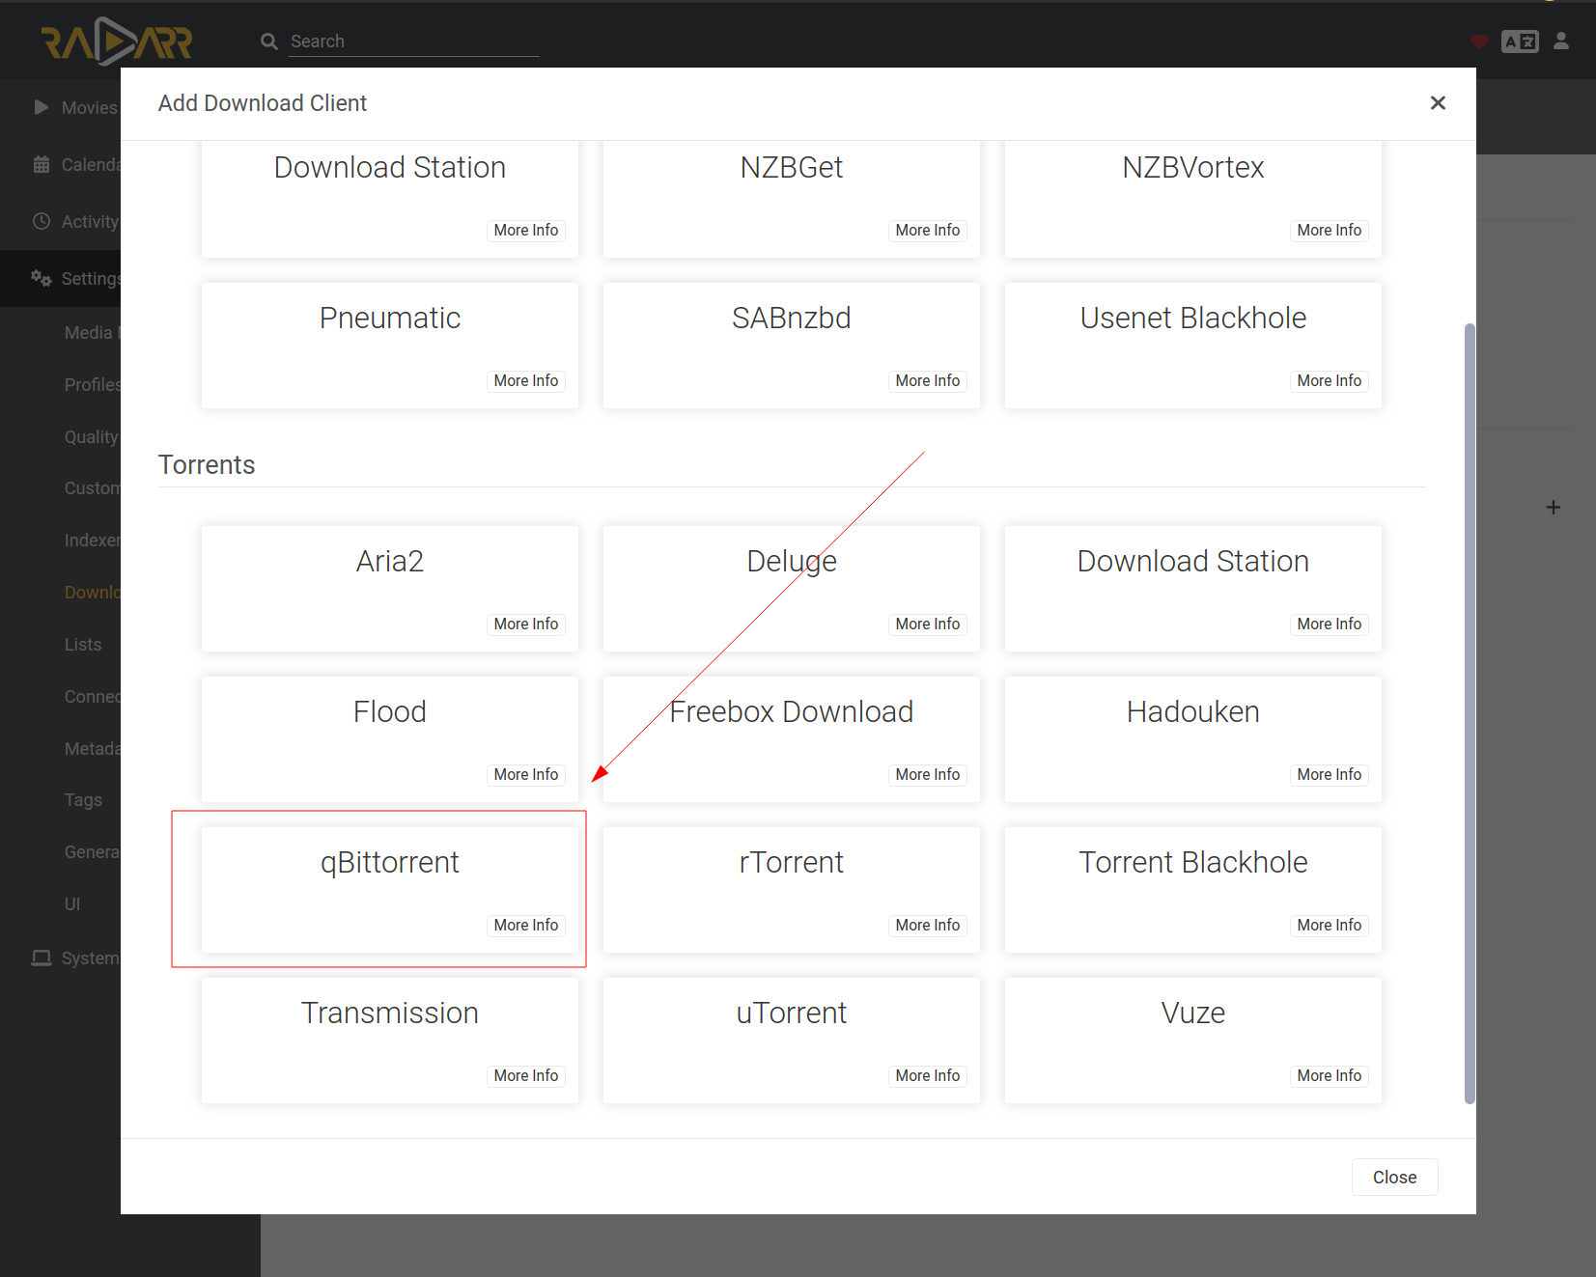Select the Vuze client card
Image resolution: width=1596 pixels, height=1277 pixels.
1193,1041
